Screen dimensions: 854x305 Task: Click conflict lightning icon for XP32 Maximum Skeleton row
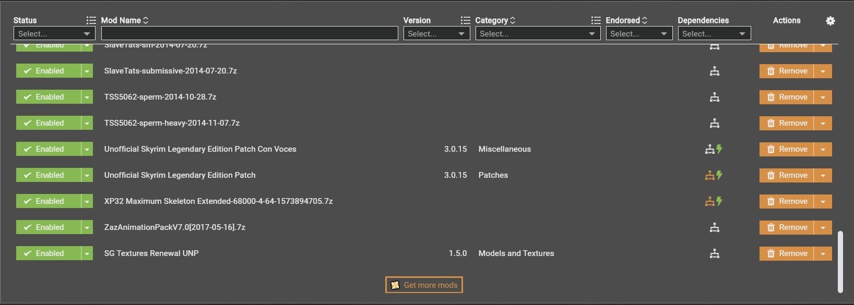(719, 201)
